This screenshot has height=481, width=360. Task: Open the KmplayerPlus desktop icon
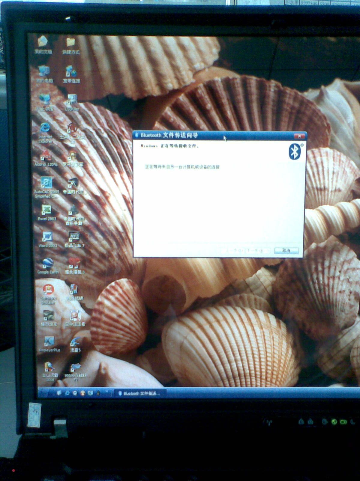49,342
